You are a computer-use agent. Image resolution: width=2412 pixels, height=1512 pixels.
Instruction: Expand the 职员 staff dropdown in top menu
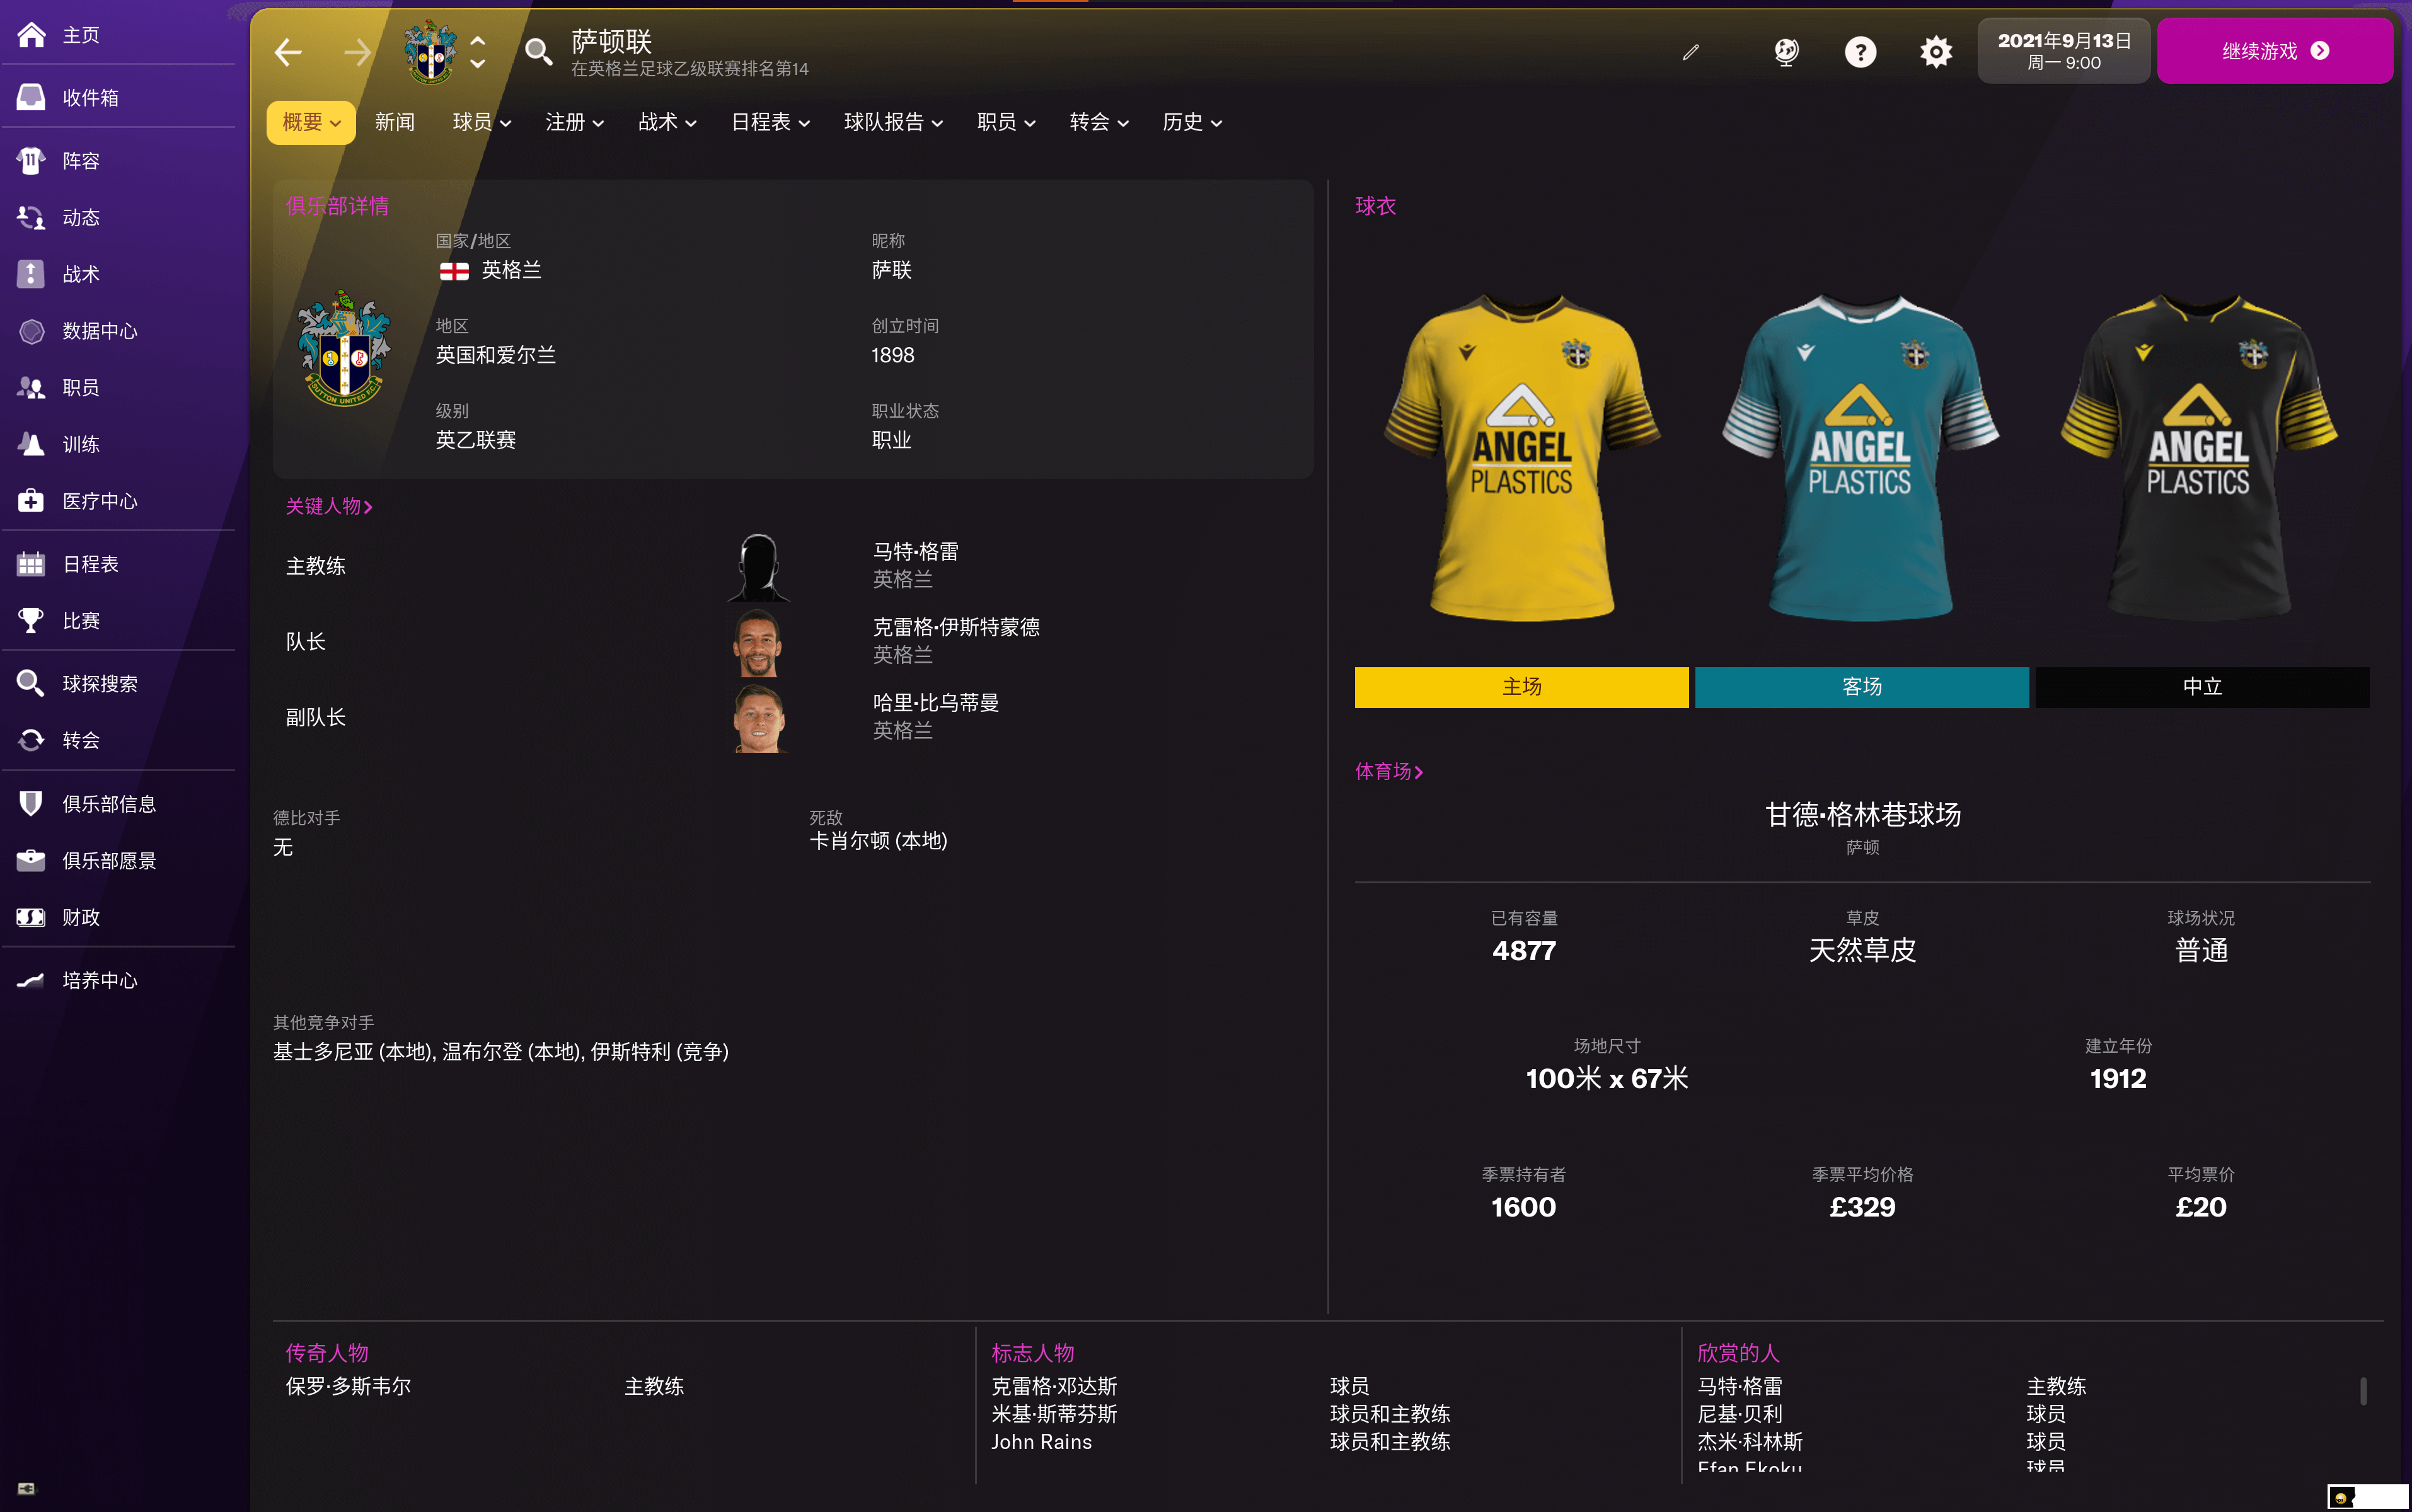tap(1007, 123)
